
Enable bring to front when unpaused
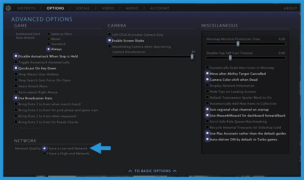[x=16, y=116]
